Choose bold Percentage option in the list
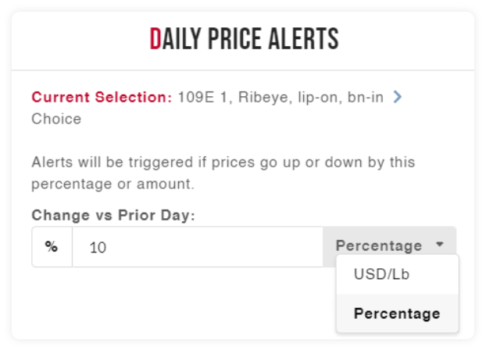Viewport: 486px width, 351px height. click(397, 313)
